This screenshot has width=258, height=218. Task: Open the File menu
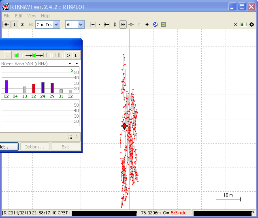pos(7,16)
